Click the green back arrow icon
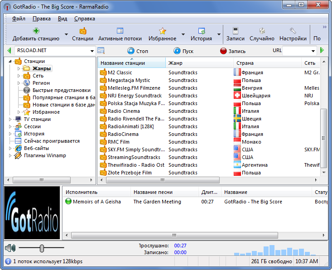 tap(9, 51)
